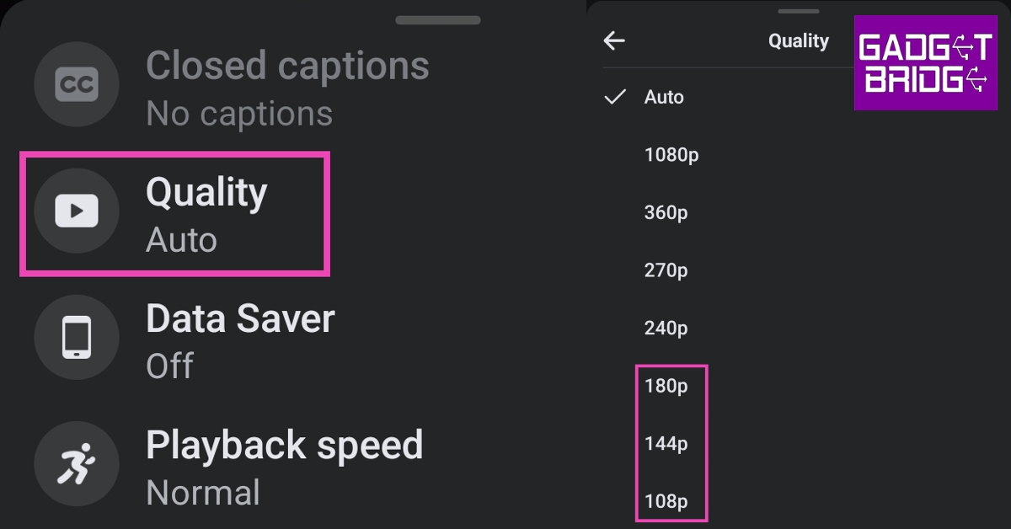Choose 360p video quality

(x=666, y=213)
